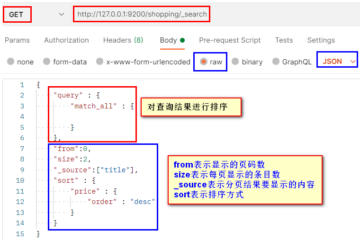Click the "_source" key on line 9
Viewport: 360px width, 240px height.
click(72, 170)
